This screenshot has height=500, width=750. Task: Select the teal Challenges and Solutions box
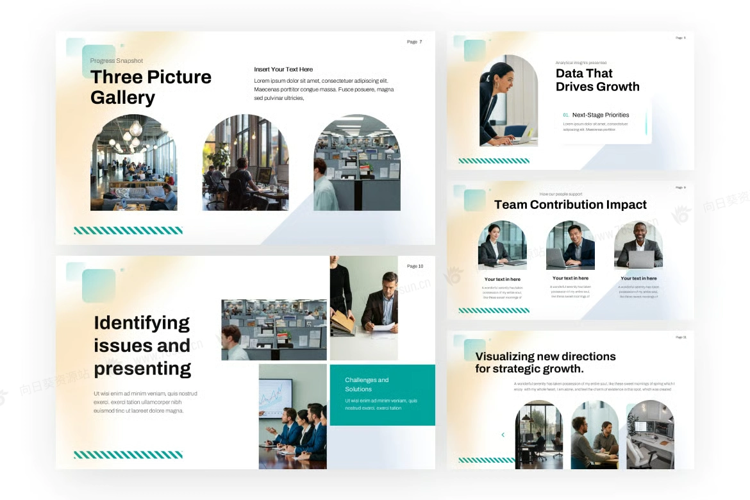pyautogui.click(x=382, y=394)
